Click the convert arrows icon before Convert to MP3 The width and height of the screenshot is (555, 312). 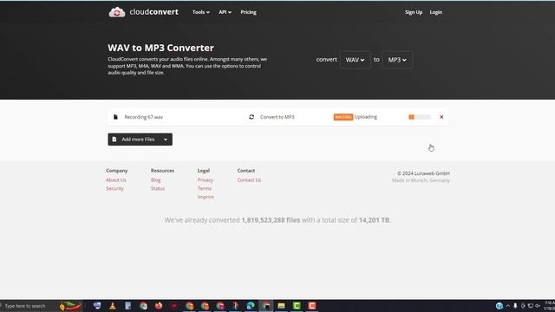click(x=251, y=117)
